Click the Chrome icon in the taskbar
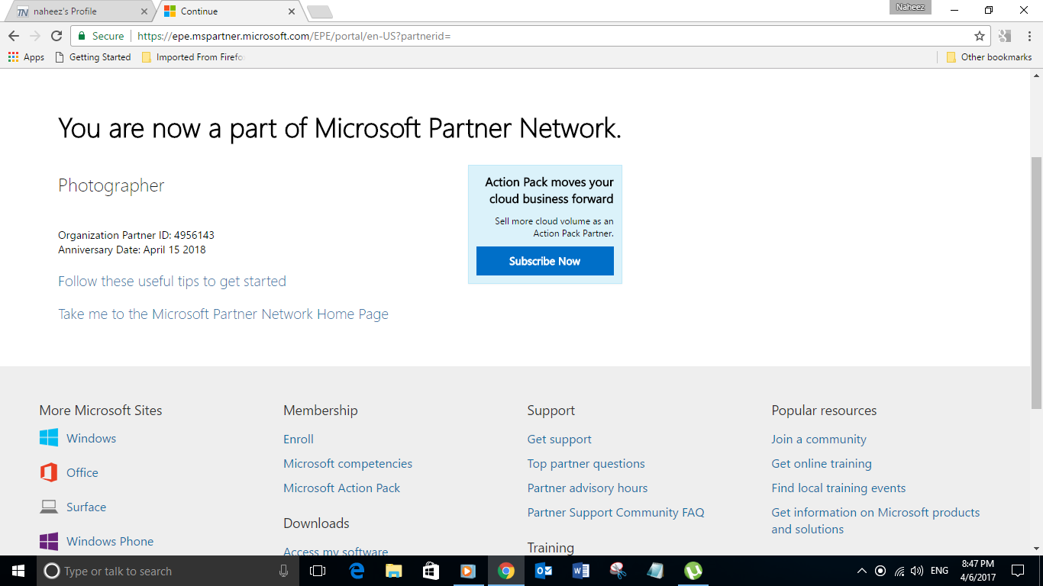 pos(505,571)
